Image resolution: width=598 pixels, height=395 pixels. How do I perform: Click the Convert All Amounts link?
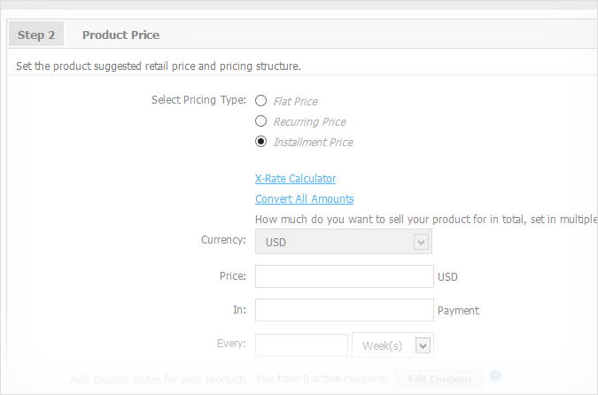[304, 199]
